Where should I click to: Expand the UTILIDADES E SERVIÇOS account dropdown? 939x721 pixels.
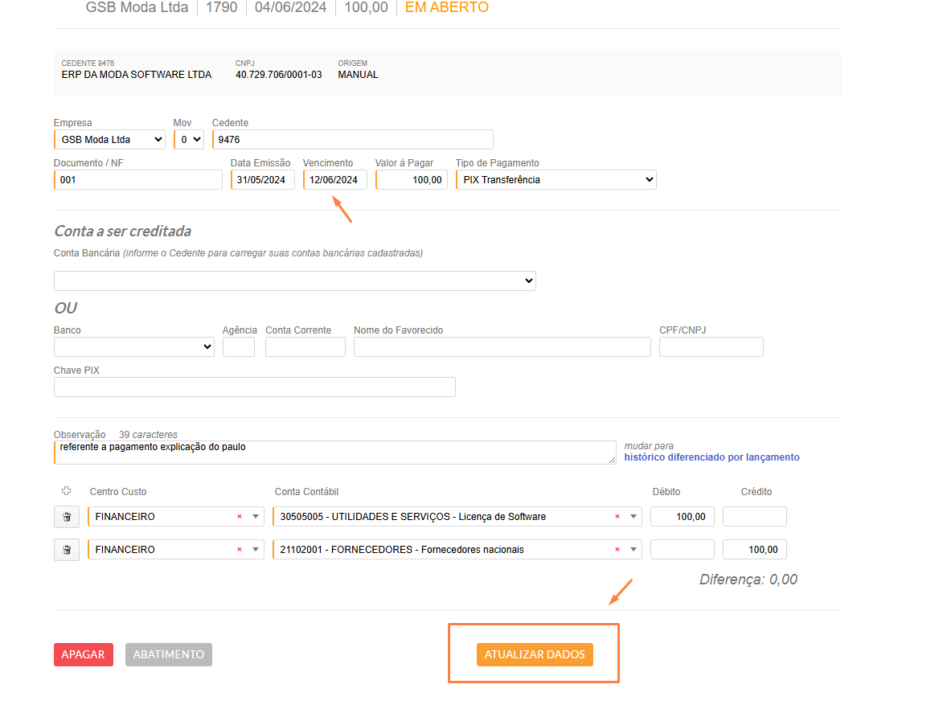tap(634, 517)
